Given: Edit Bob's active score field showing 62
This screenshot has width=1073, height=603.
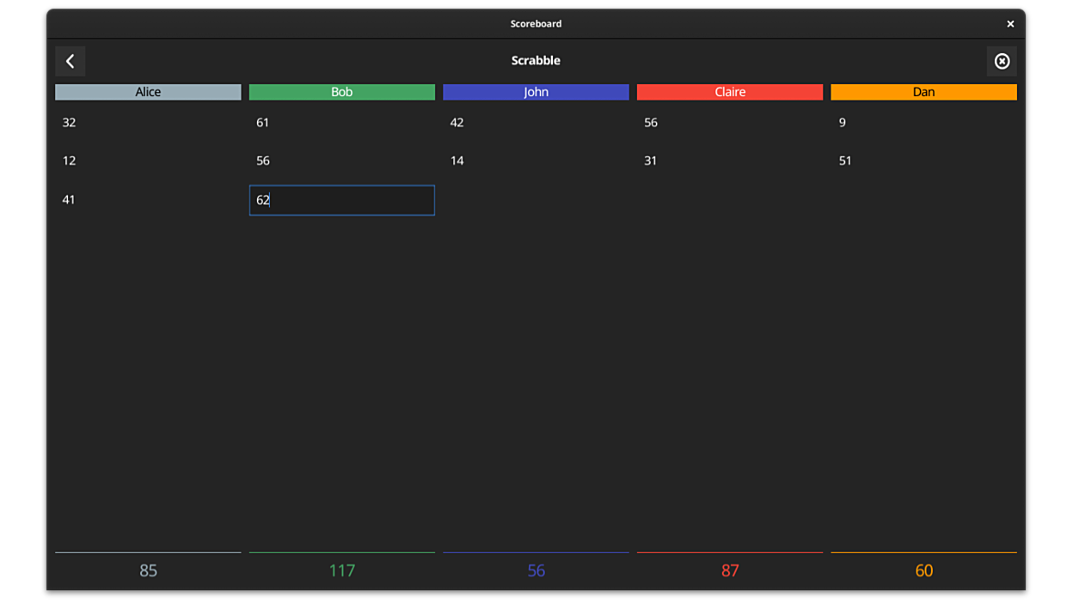Looking at the screenshot, I should [342, 200].
